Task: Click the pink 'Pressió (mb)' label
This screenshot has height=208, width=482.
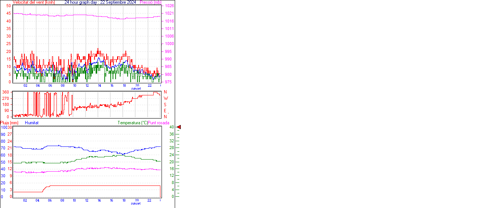Action: tap(150, 2)
